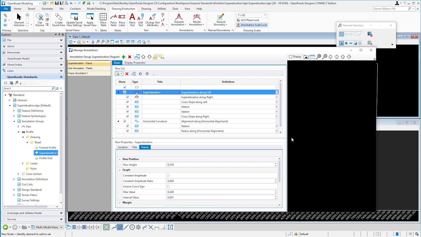Click search magnifier in Explorer search box
Screen dimensions: 421x237
click(53, 88)
